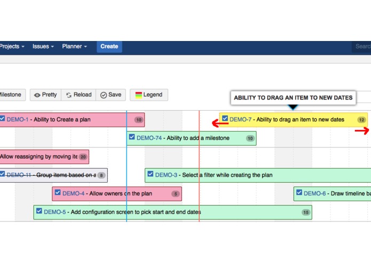Toggle the DEMO-6 checkbox
Screen dimensions: 371x263
click(299, 193)
